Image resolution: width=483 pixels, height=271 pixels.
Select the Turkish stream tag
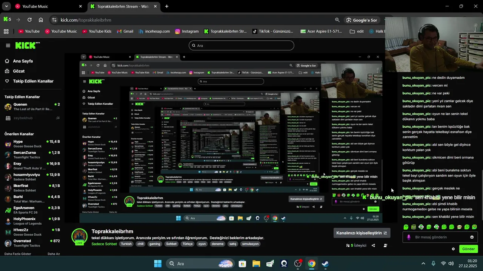[x=126, y=244]
